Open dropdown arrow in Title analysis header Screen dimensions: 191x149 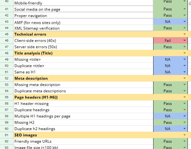click(184, 53)
